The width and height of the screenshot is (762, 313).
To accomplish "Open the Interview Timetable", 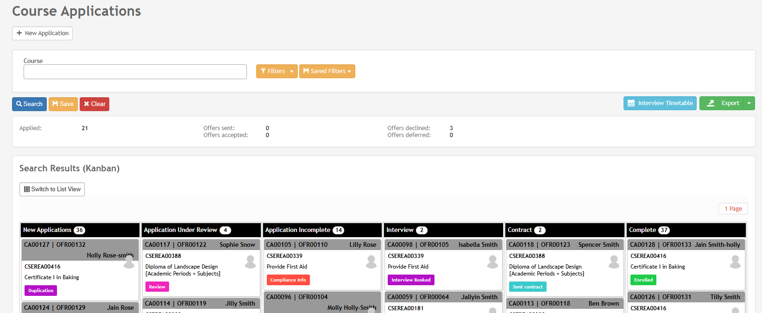I will tap(660, 103).
